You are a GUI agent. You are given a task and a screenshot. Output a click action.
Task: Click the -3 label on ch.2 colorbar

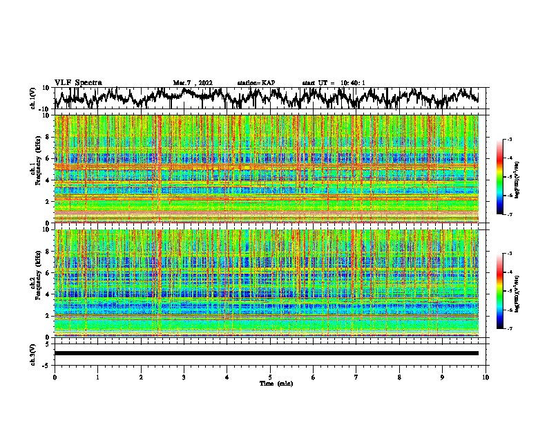coord(510,254)
